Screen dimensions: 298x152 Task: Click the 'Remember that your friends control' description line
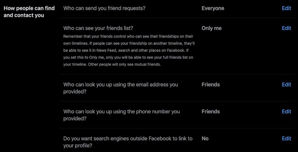(128, 36)
